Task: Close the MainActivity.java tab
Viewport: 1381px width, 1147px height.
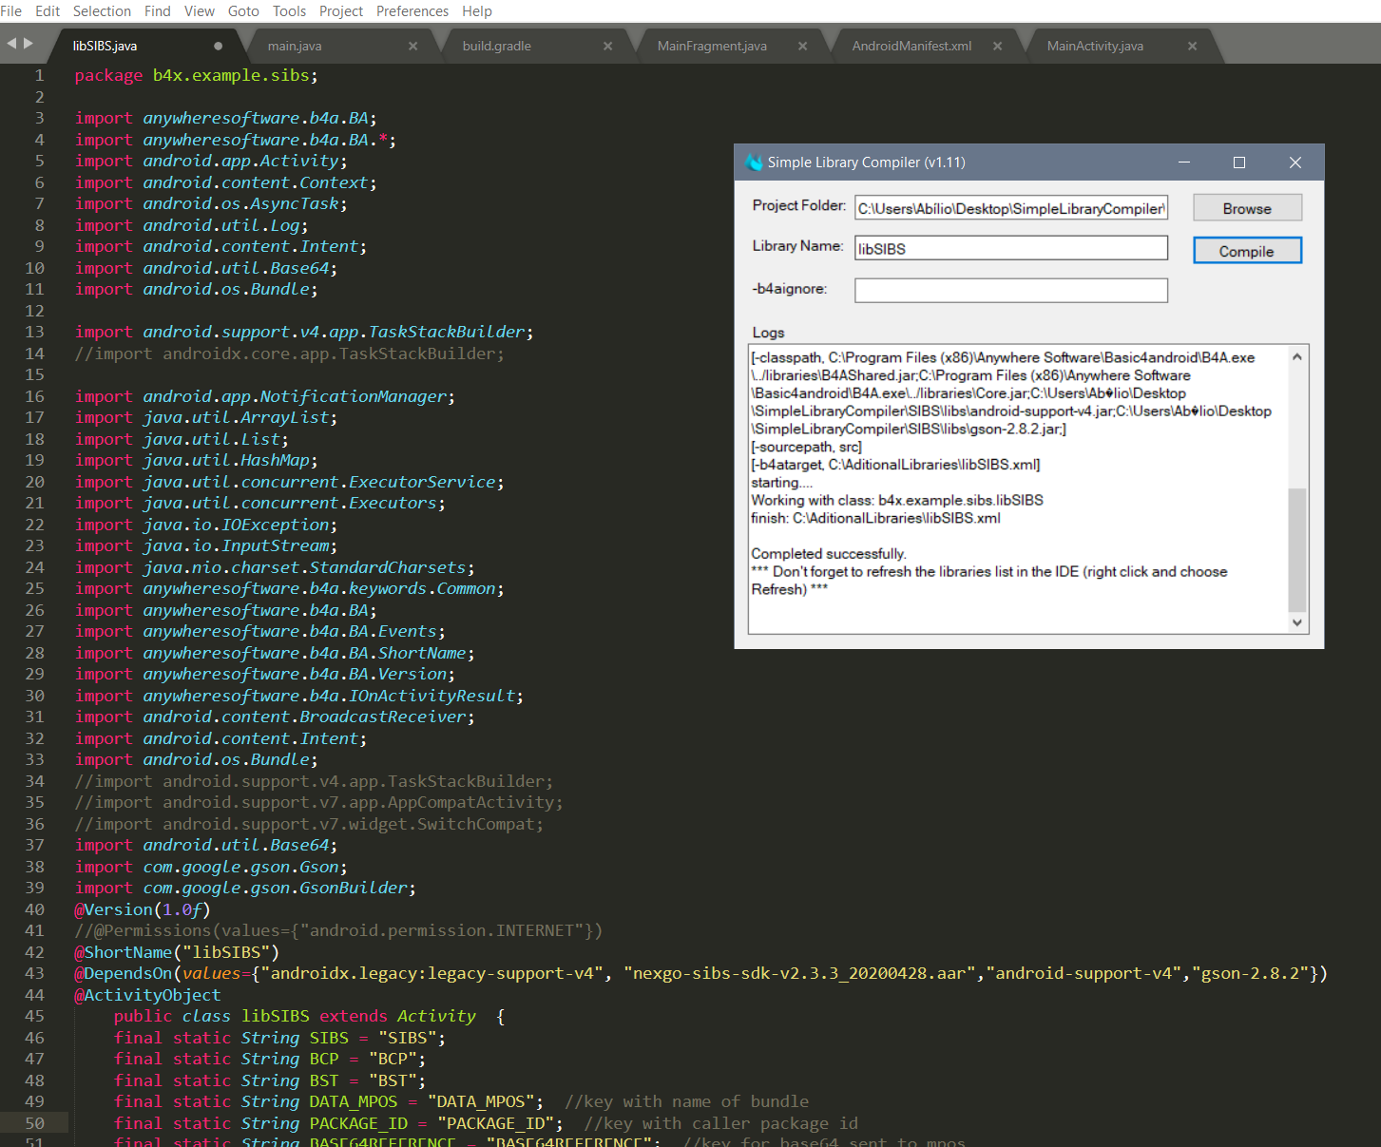Action: coord(1192,46)
